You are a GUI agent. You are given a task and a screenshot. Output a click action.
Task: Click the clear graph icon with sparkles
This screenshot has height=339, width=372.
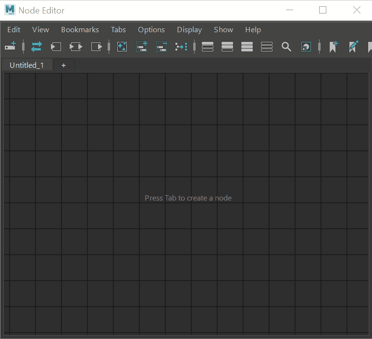point(122,47)
